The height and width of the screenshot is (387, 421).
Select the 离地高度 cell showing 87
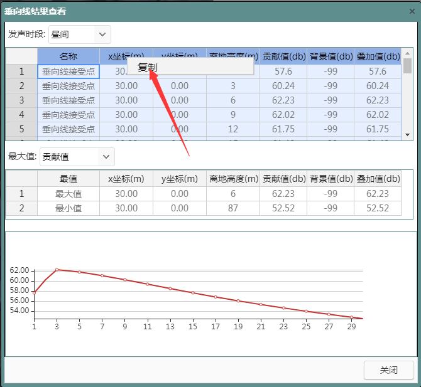pyautogui.click(x=233, y=208)
